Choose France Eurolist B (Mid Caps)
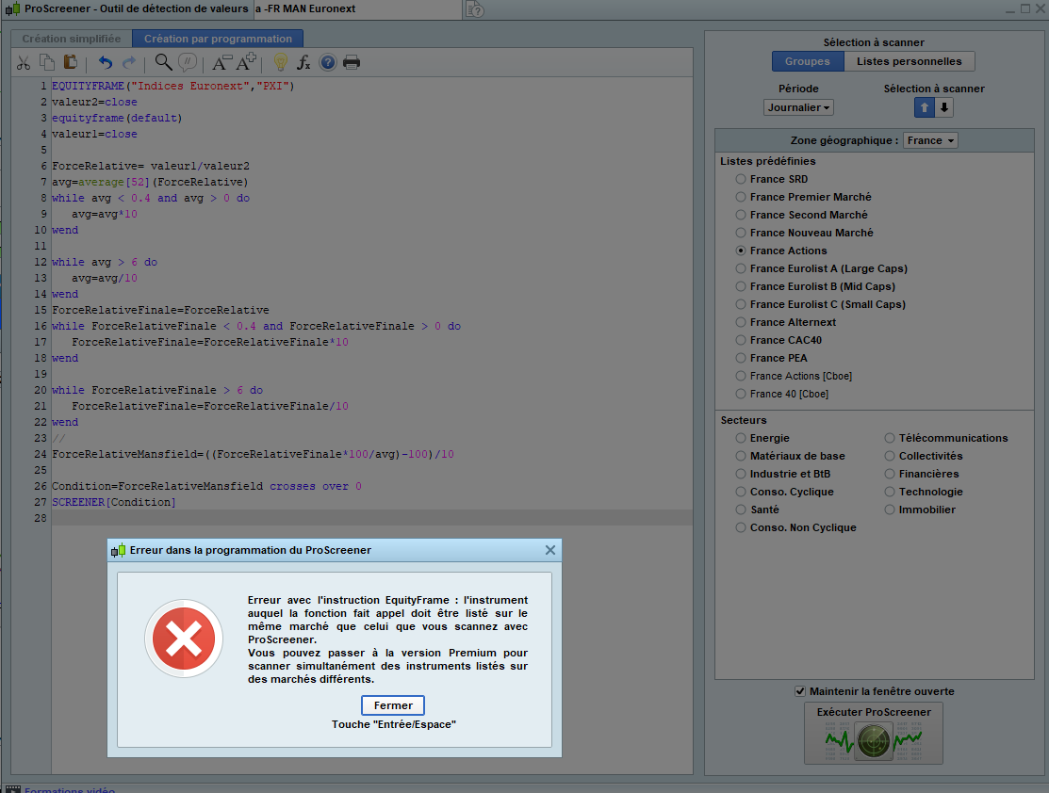 [x=741, y=286]
